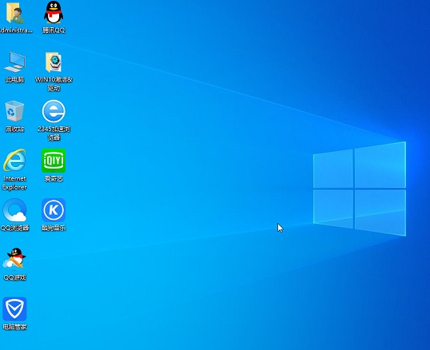Click the 腾讯QQ text label
430x350 pixels.
pyautogui.click(x=54, y=30)
